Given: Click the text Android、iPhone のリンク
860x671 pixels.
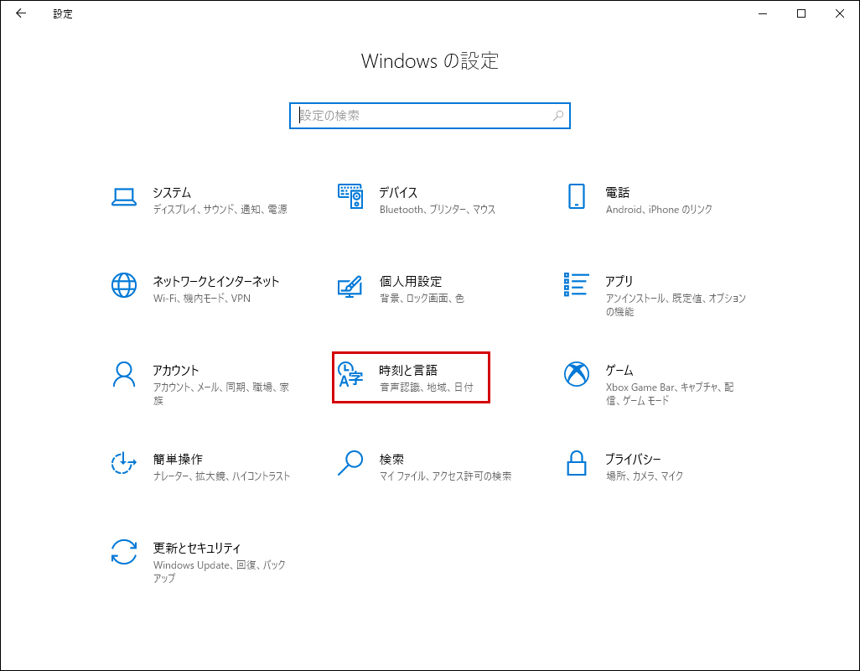Looking at the screenshot, I should [659, 209].
